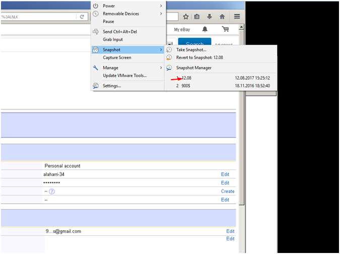Reload the page with refresh icon

click(x=82, y=17)
